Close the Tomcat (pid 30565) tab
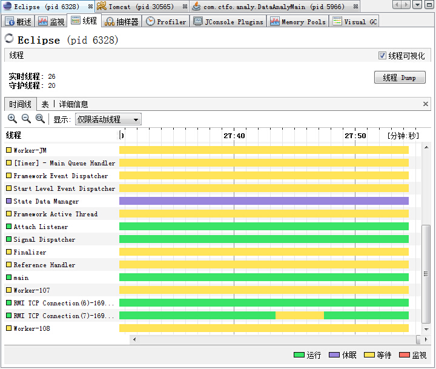436x369 pixels. point(185,7)
